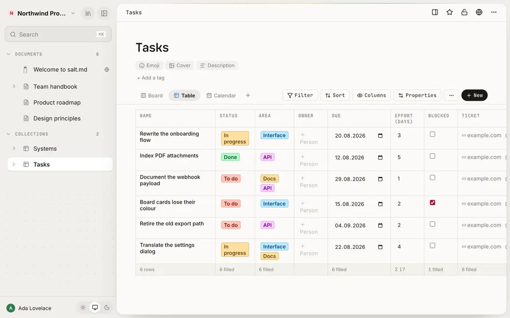
Task: Switch to the Board view tab
Action: coord(151,96)
